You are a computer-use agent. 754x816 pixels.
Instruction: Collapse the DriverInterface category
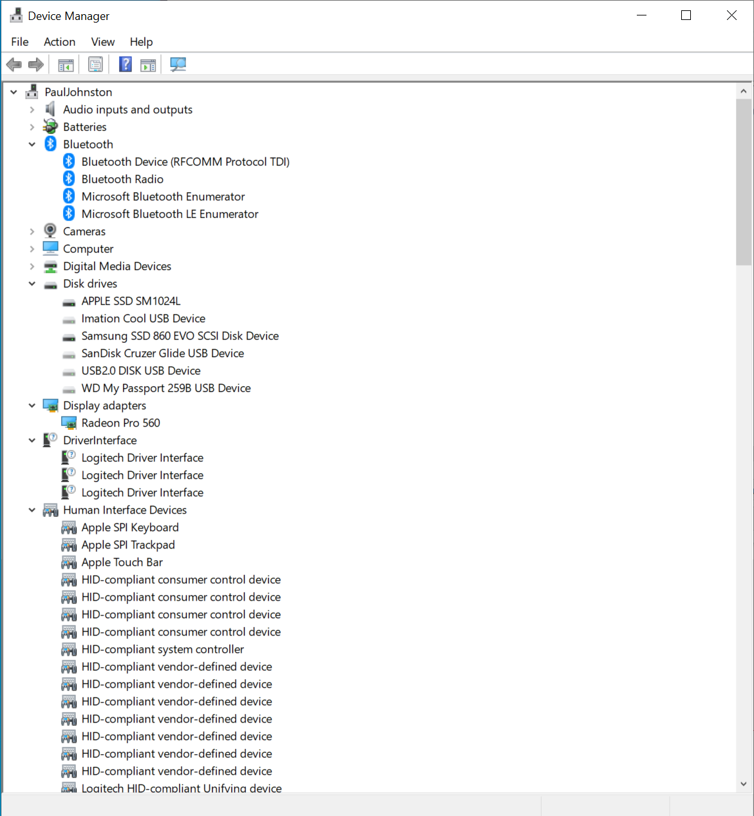(32, 440)
